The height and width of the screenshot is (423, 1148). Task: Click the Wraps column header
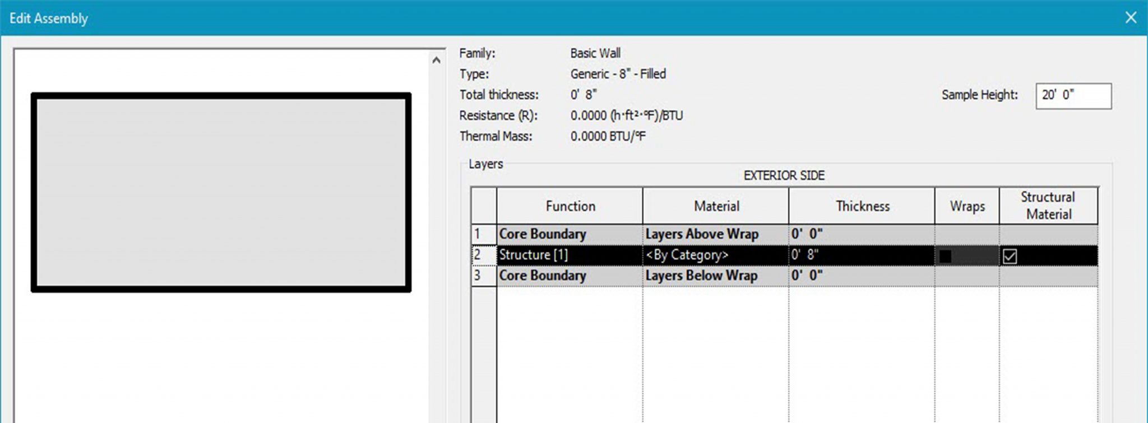coord(967,206)
